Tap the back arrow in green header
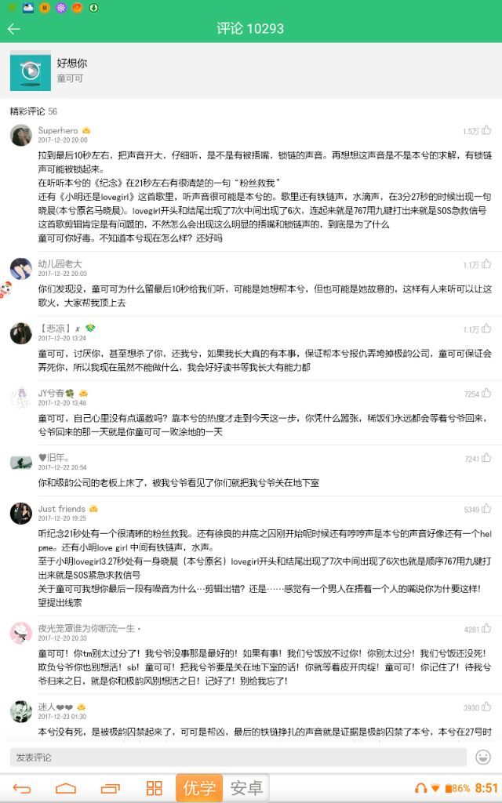 tap(14, 29)
